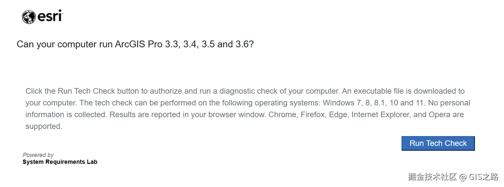Click "ArcGIS Pro" in the heading
The height and width of the screenshot is (187, 504).
click(139, 44)
